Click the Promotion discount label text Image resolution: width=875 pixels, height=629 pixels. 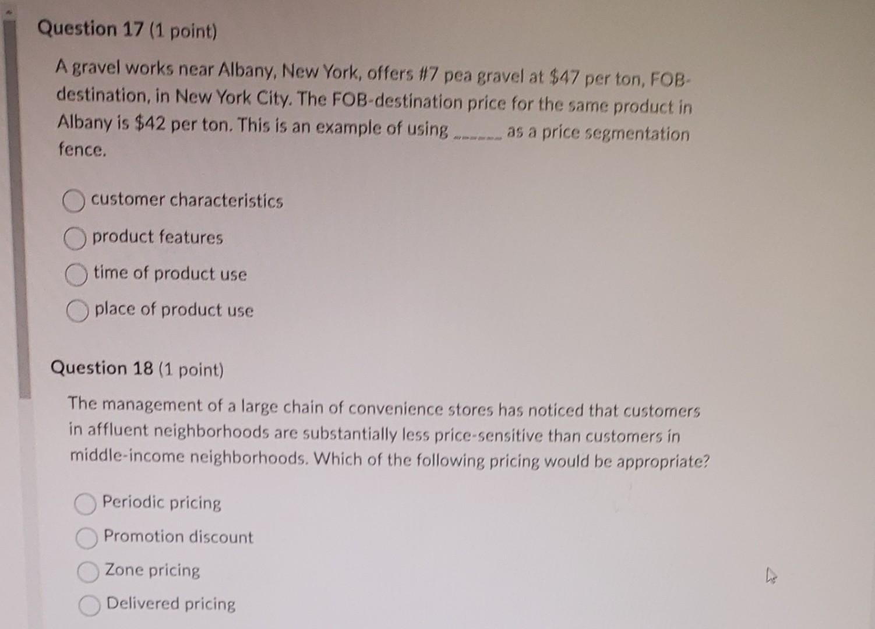[x=178, y=538]
